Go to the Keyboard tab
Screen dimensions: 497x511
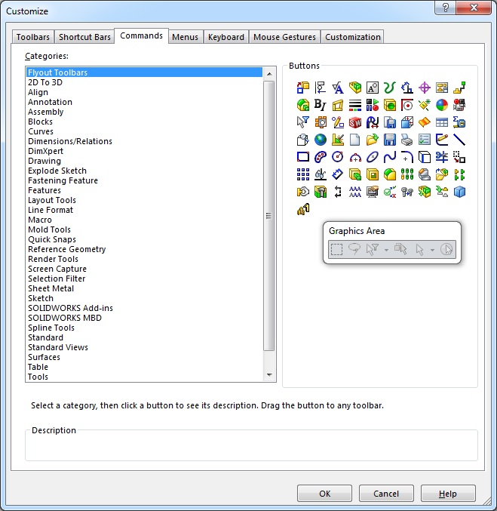point(226,37)
